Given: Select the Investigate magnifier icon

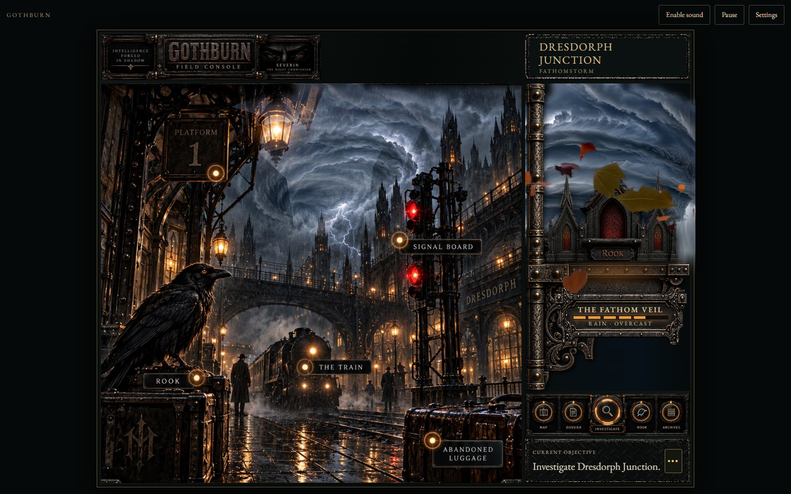Looking at the screenshot, I should point(607,413).
